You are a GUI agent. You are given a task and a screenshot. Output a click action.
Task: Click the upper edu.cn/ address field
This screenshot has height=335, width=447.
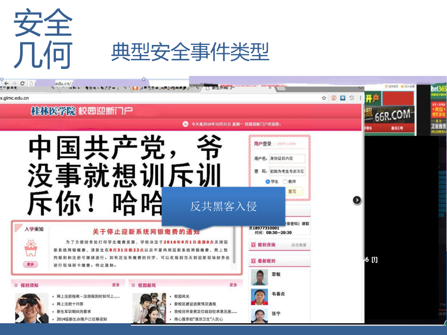coord(63,83)
